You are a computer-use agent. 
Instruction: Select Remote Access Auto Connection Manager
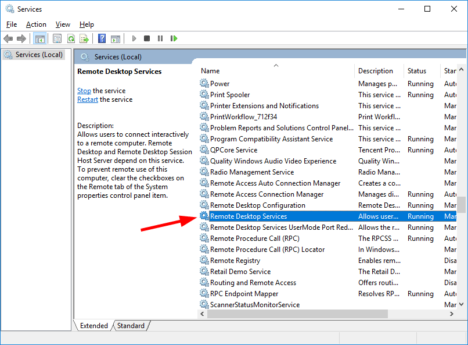click(275, 183)
